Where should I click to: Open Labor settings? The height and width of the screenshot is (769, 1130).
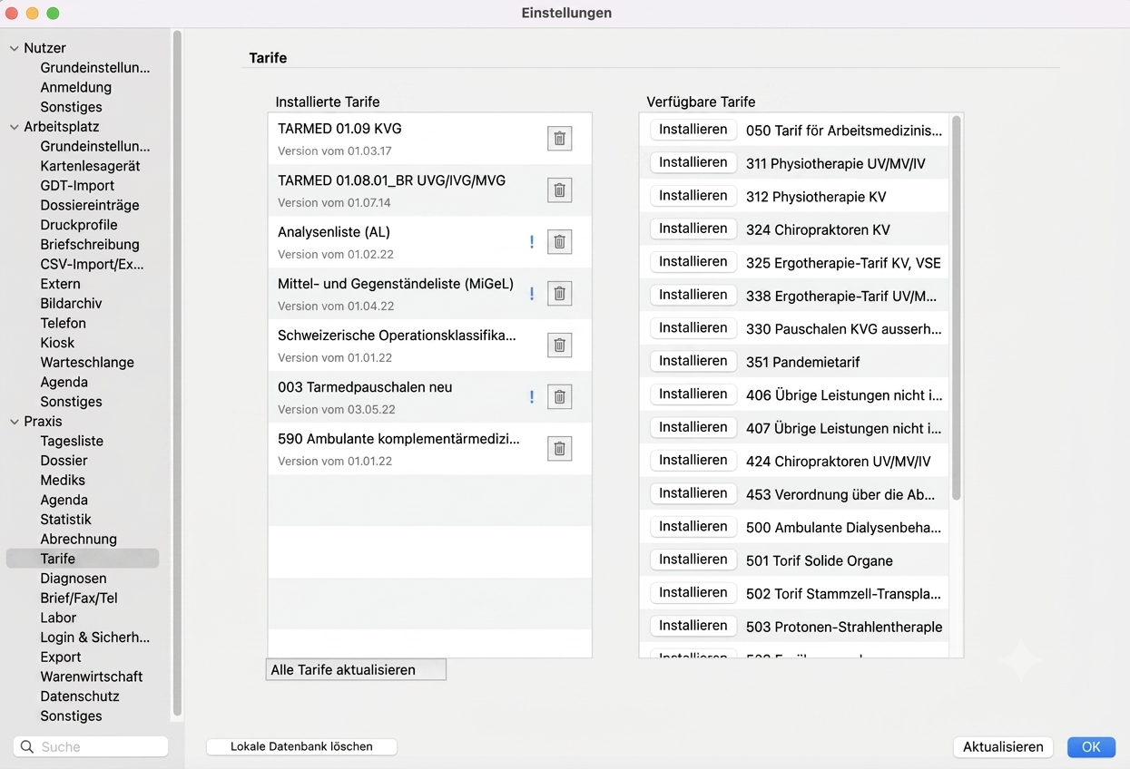58,618
